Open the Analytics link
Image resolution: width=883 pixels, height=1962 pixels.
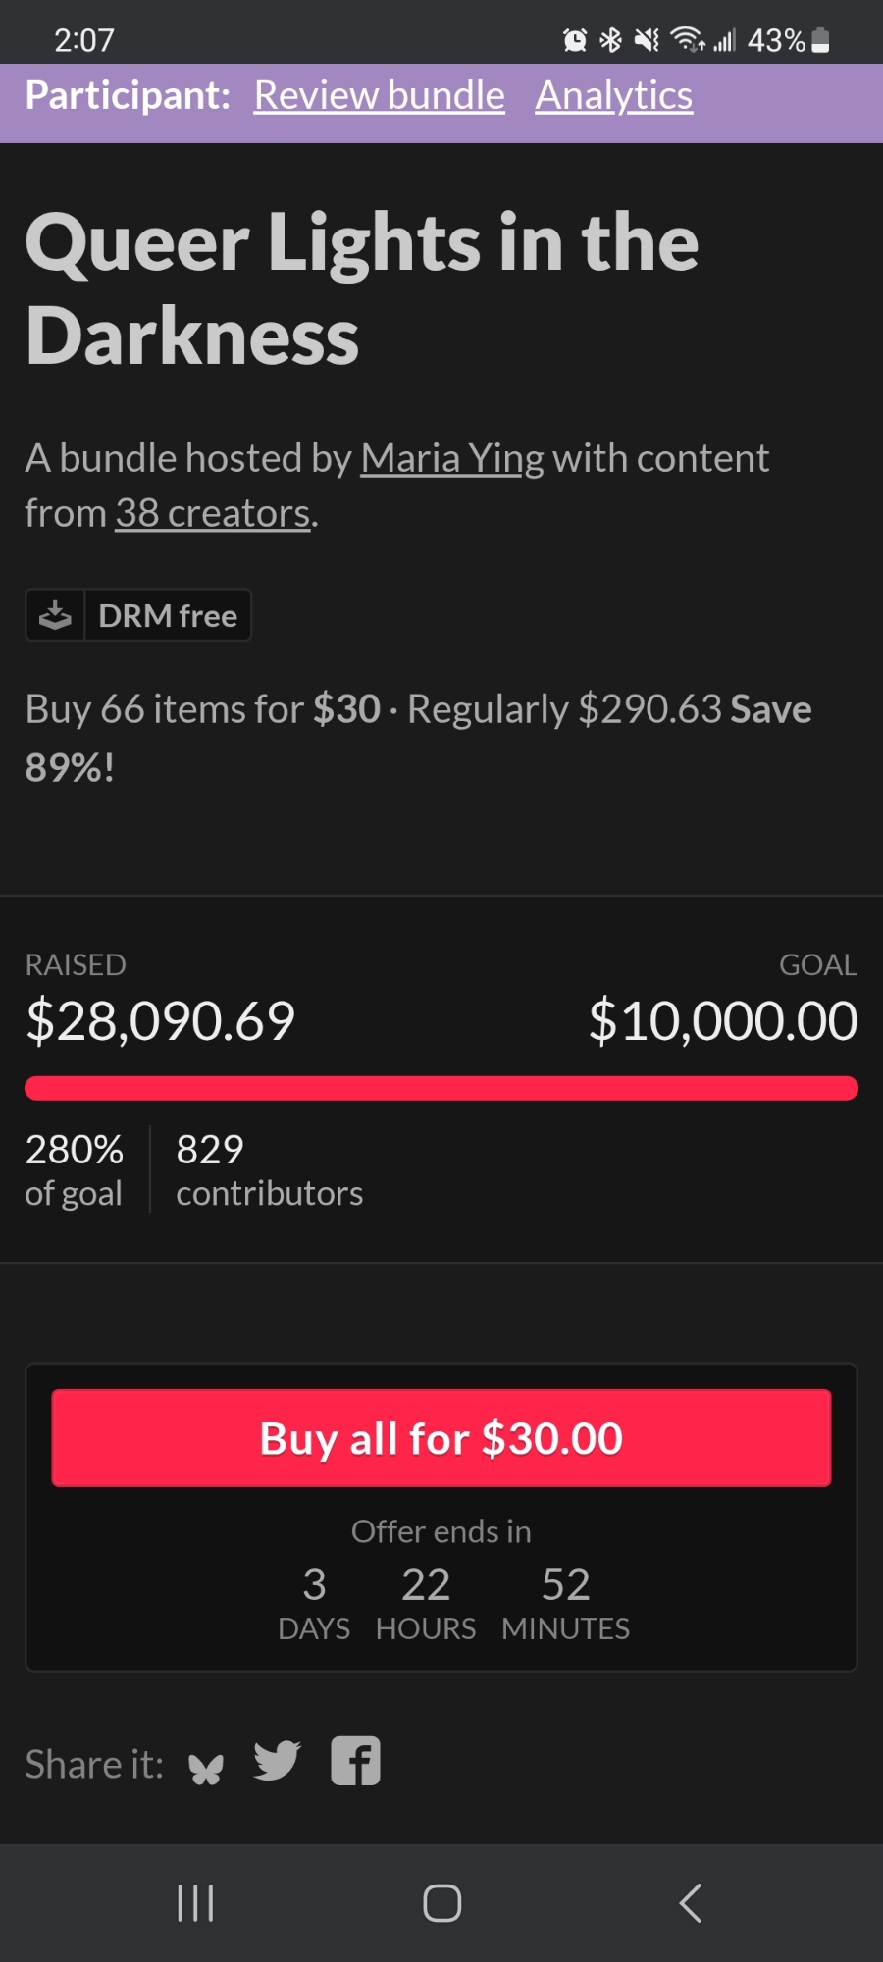pyautogui.click(x=613, y=96)
